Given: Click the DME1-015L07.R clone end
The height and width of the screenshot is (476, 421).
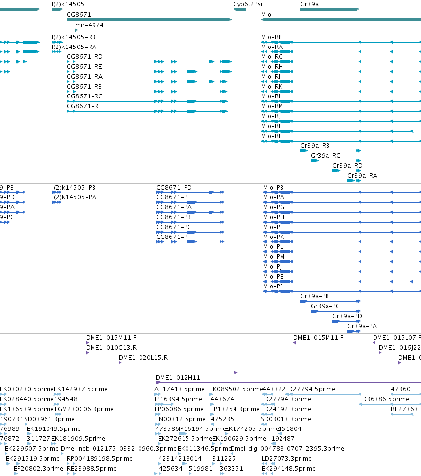Looking at the screenshot, I should [x=374, y=343].
